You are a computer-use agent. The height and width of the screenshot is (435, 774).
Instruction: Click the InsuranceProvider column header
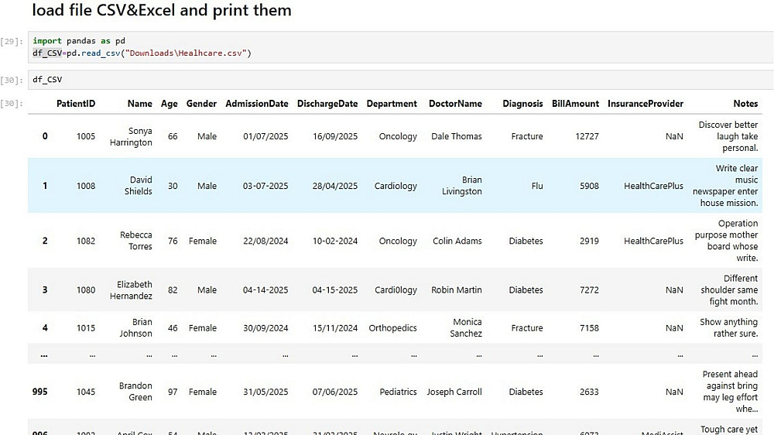point(646,104)
